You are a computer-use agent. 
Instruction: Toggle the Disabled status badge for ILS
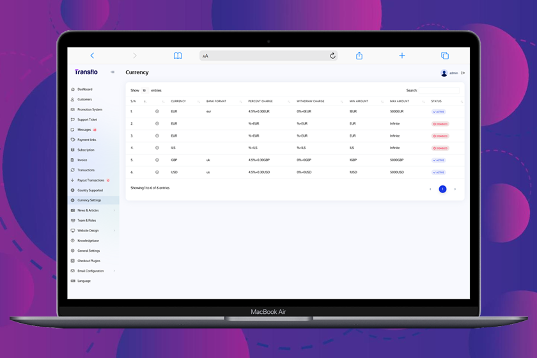[x=440, y=148]
